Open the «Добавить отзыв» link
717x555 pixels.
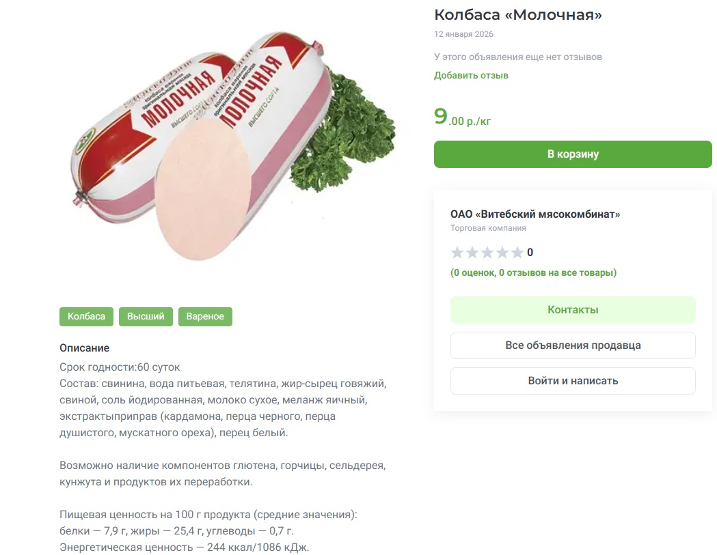point(471,75)
